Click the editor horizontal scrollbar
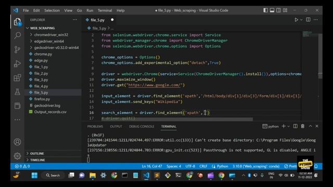The height and width of the screenshot is (187, 333). point(177,119)
